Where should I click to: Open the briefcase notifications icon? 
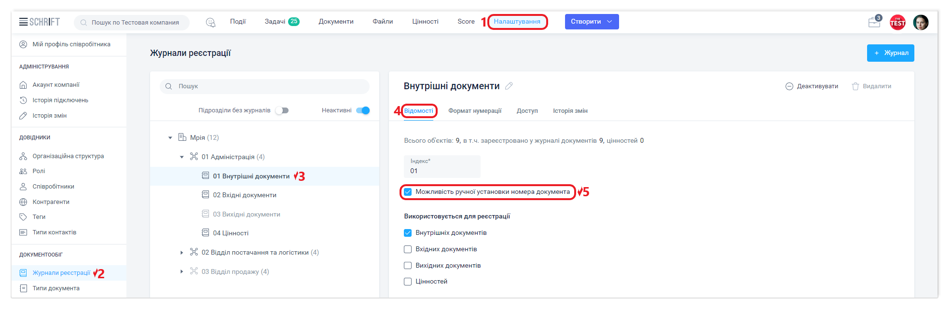874,22
